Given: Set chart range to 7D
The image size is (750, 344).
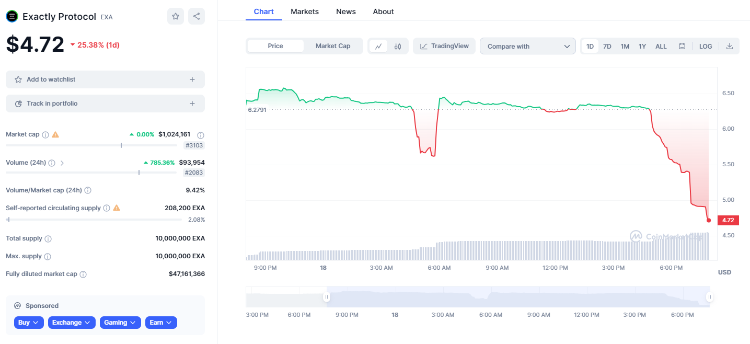Looking at the screenshot, I should pyautogui.click(x=607, y=46).
